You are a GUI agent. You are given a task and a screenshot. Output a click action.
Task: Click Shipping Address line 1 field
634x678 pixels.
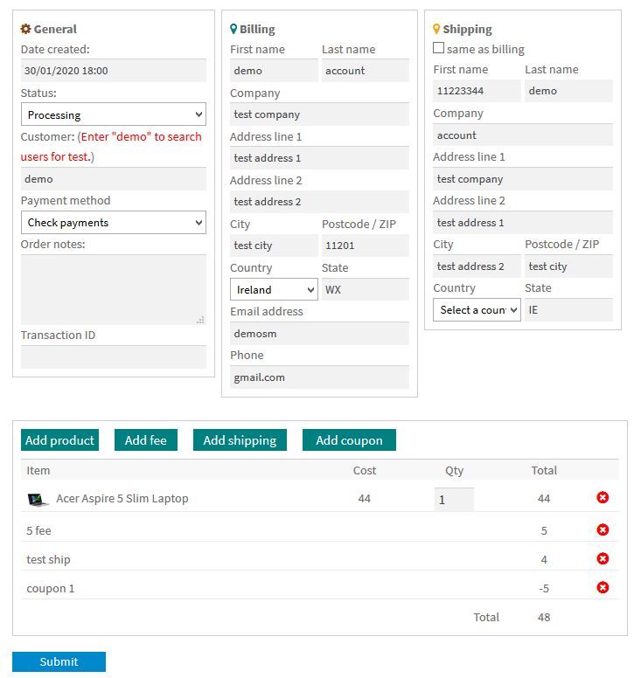pyautogui.click(x=523, y=178)
